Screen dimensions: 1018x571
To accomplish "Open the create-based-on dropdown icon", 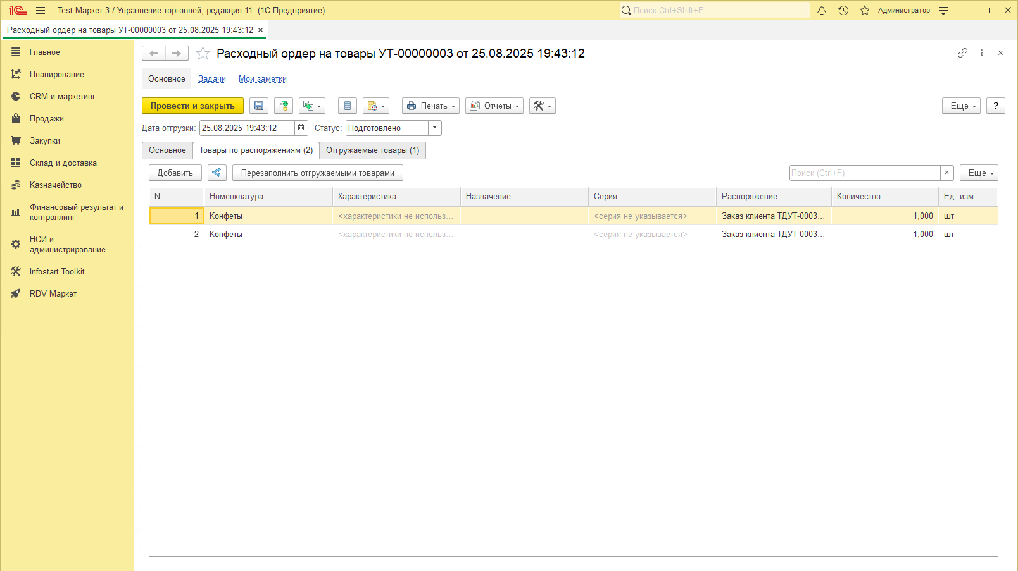I will pyautogui.click(x=312, y=106).
